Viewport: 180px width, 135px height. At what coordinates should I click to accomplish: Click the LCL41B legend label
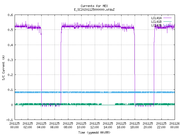tap(156, 22)
